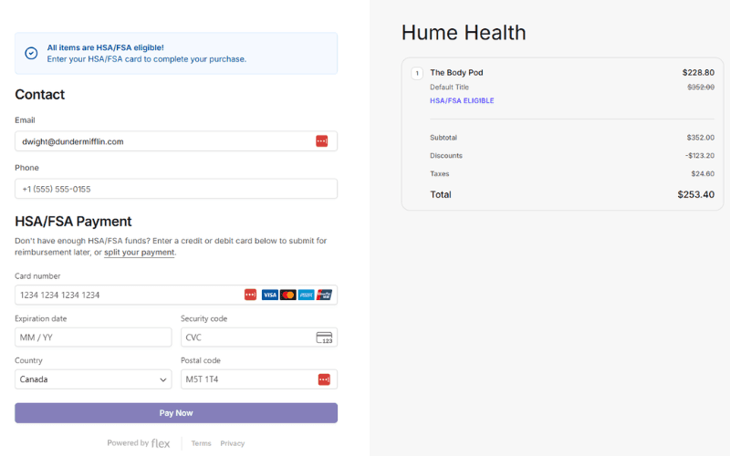
Task: Click the password manager icon in Card number field
Action: point(250,295)
